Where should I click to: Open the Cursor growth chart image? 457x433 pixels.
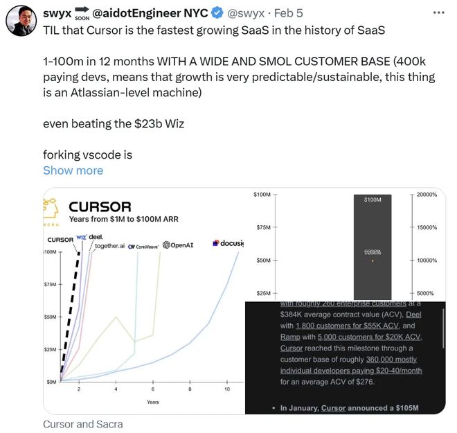point(144,301)
